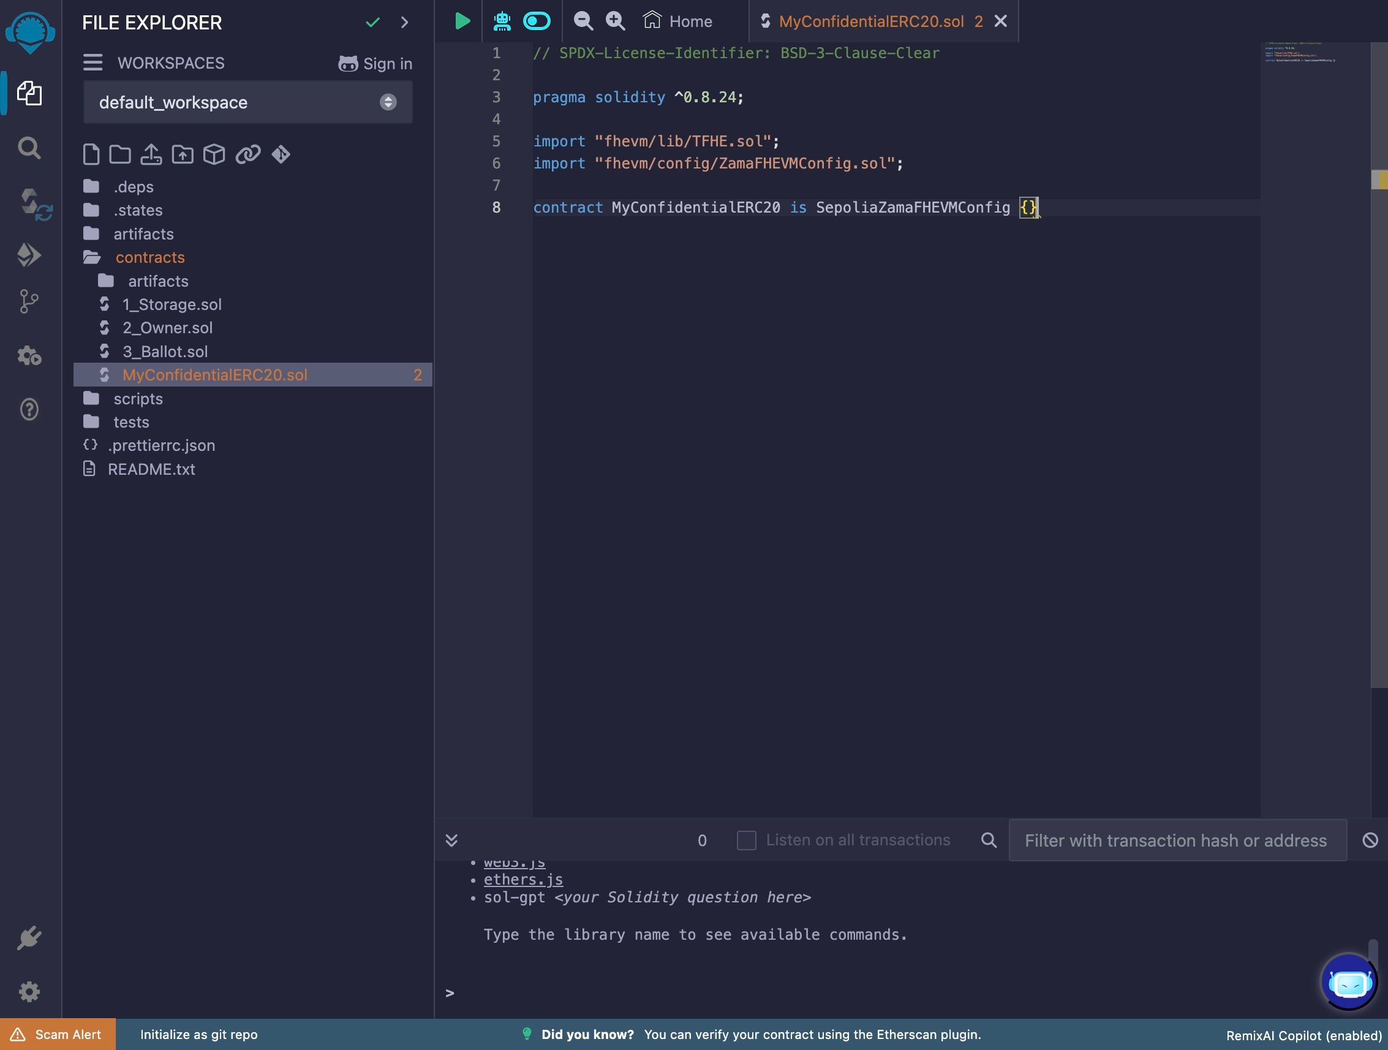This screenshot has width=1388, height=1050.
Task: Open the RemixAI robot assistant icon
Action: coord(502,21)
